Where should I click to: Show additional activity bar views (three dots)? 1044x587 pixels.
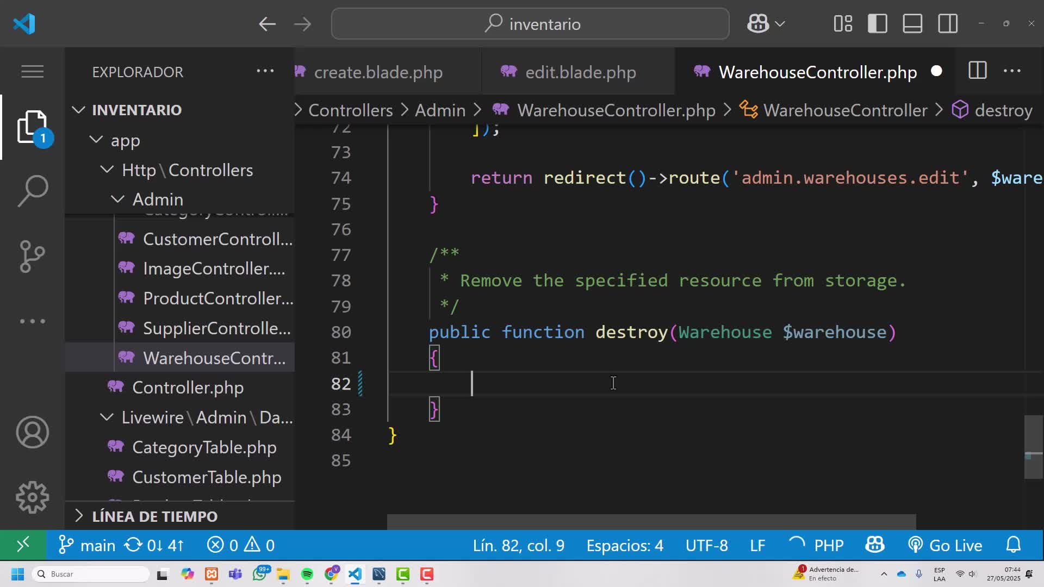(x=33, y=321)
